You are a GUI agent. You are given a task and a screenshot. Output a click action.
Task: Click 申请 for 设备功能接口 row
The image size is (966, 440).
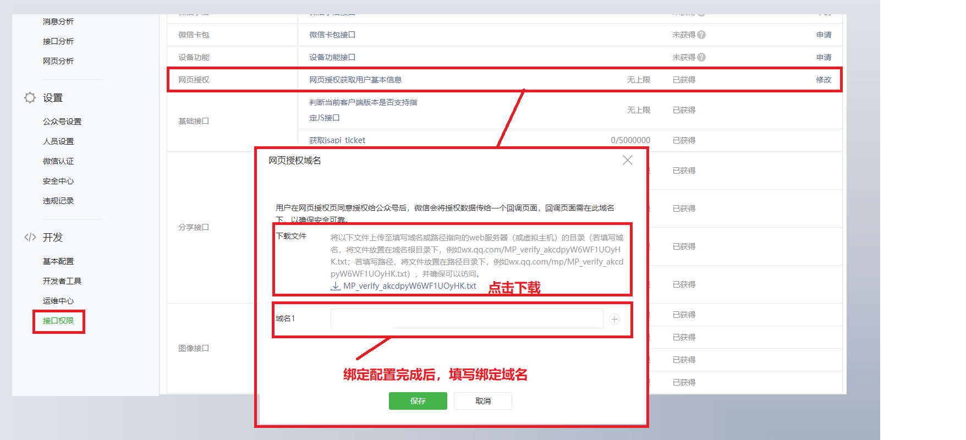[824, 57]
